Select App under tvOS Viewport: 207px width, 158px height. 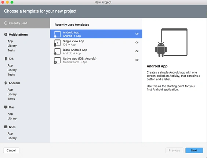(10, 133)
